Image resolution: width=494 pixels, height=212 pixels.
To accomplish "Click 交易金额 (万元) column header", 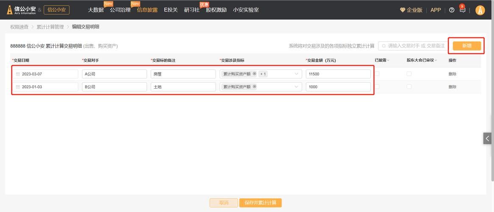I will coord(322,61).
